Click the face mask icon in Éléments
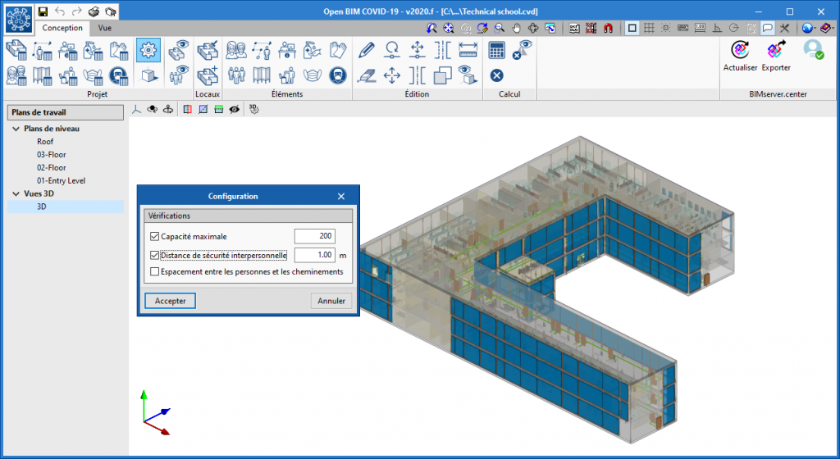 click(x=312, y=76)
